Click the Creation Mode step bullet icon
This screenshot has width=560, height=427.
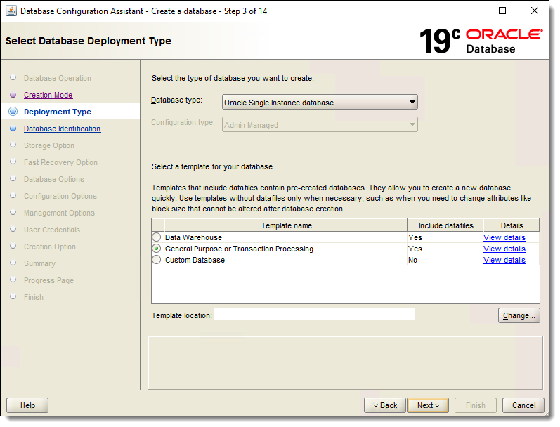coord(13,95)
